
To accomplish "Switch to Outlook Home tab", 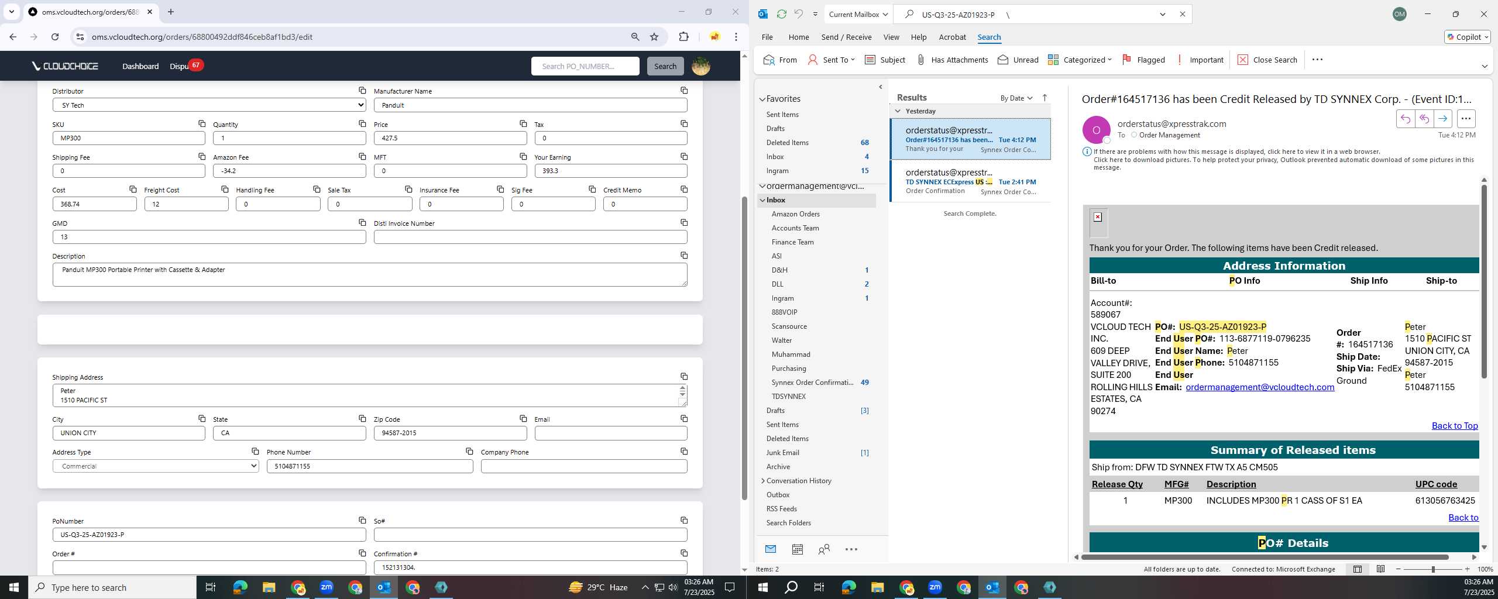I will click(799, 37).
